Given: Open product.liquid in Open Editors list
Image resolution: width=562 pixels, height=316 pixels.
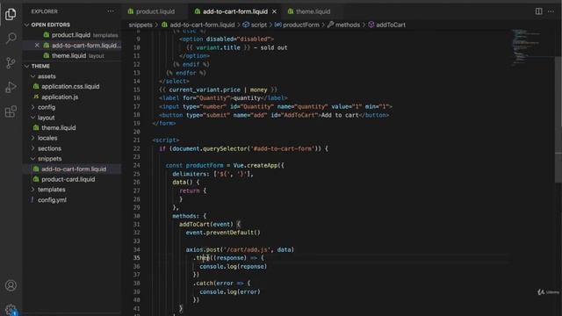Looking at the screenshot, I should (x=71, y=35).
